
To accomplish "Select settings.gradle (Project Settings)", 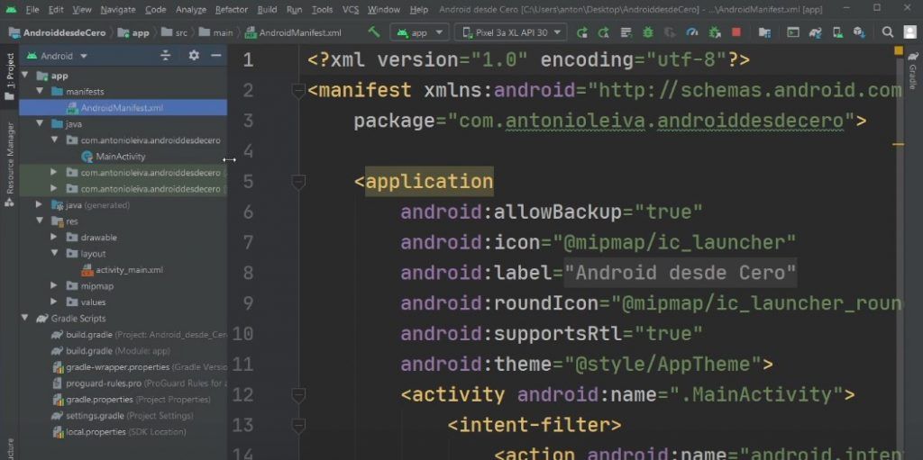I will [122, 416].
